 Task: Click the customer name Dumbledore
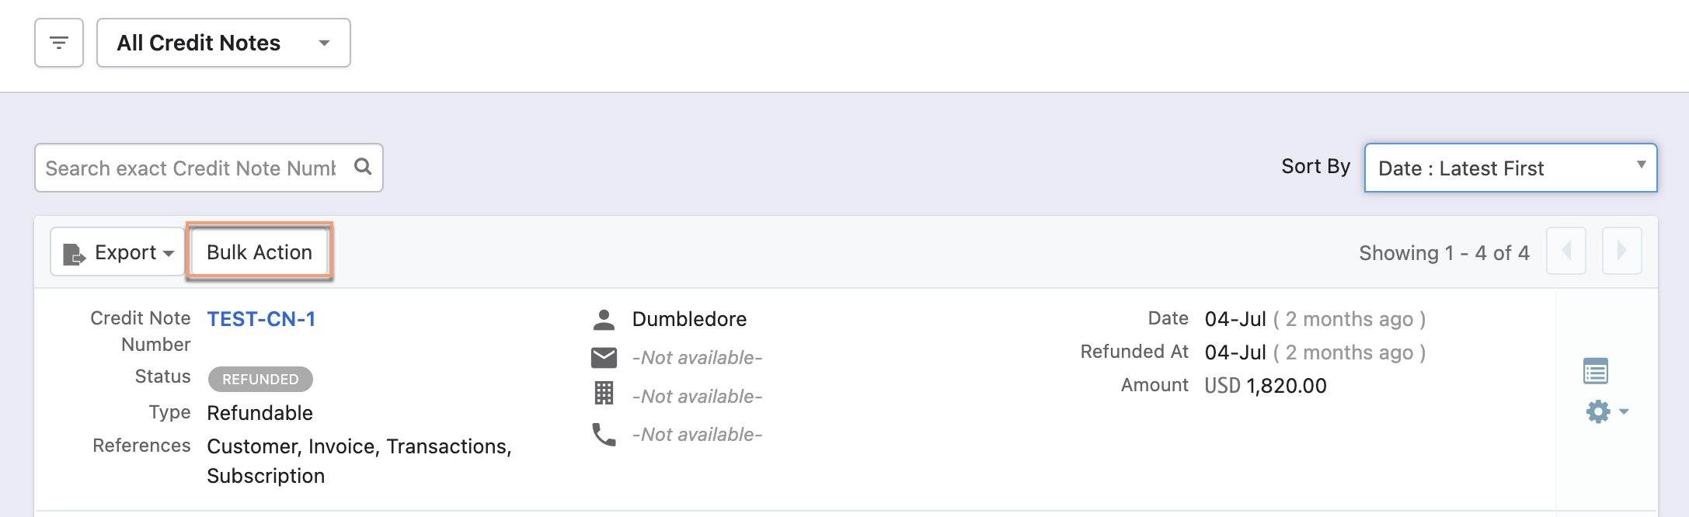click(x=689, y=319)
